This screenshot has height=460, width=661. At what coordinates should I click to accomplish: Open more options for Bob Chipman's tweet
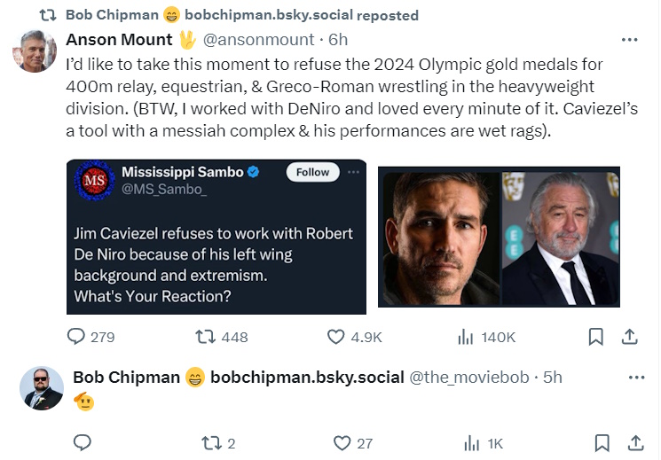point(635,378)
